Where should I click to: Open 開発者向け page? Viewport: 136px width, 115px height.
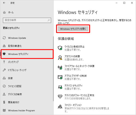pyautogui.click(x=14, y=102)
